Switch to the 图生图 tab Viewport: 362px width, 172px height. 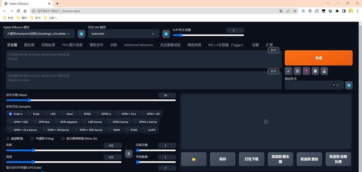pos(29,45)
